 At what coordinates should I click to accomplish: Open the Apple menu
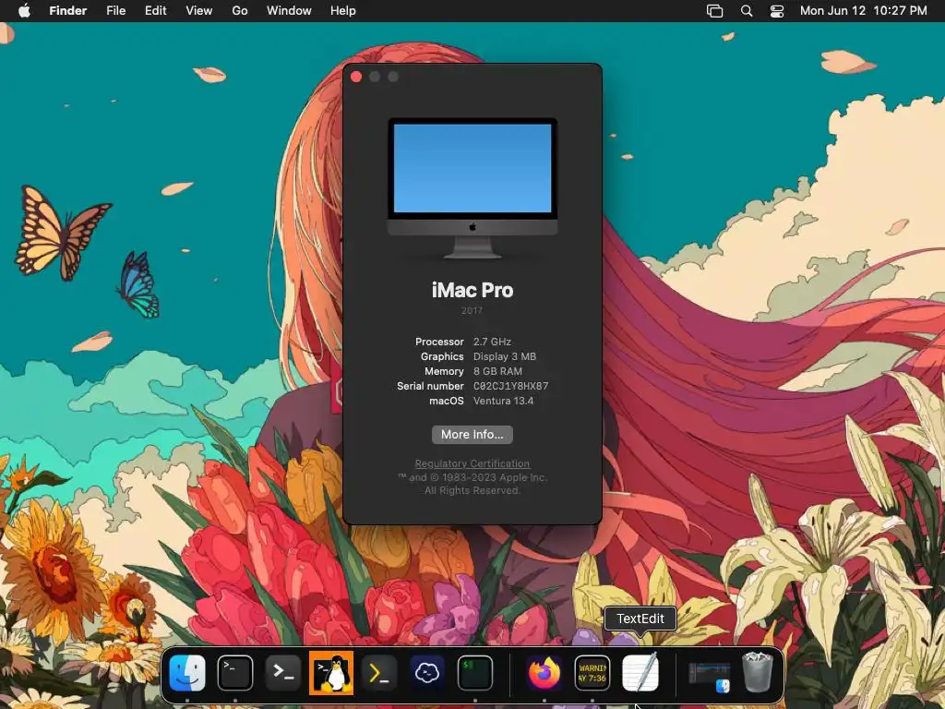click(x=24, y=11)
